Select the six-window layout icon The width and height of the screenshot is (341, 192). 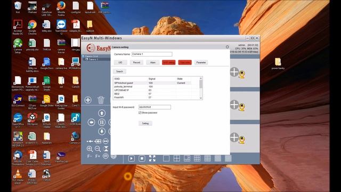coord(187,158)
